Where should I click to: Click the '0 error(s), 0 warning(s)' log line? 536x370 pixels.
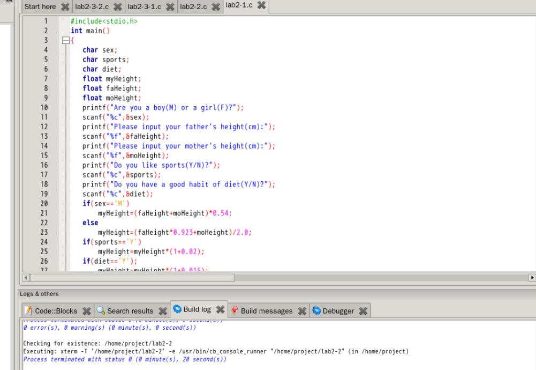tap(110, 328)
